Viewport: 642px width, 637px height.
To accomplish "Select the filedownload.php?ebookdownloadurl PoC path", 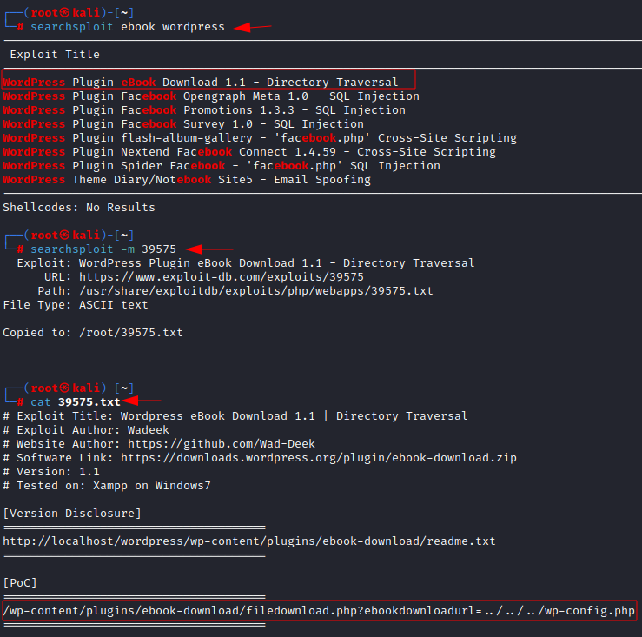I will click(x=319, y=611).
